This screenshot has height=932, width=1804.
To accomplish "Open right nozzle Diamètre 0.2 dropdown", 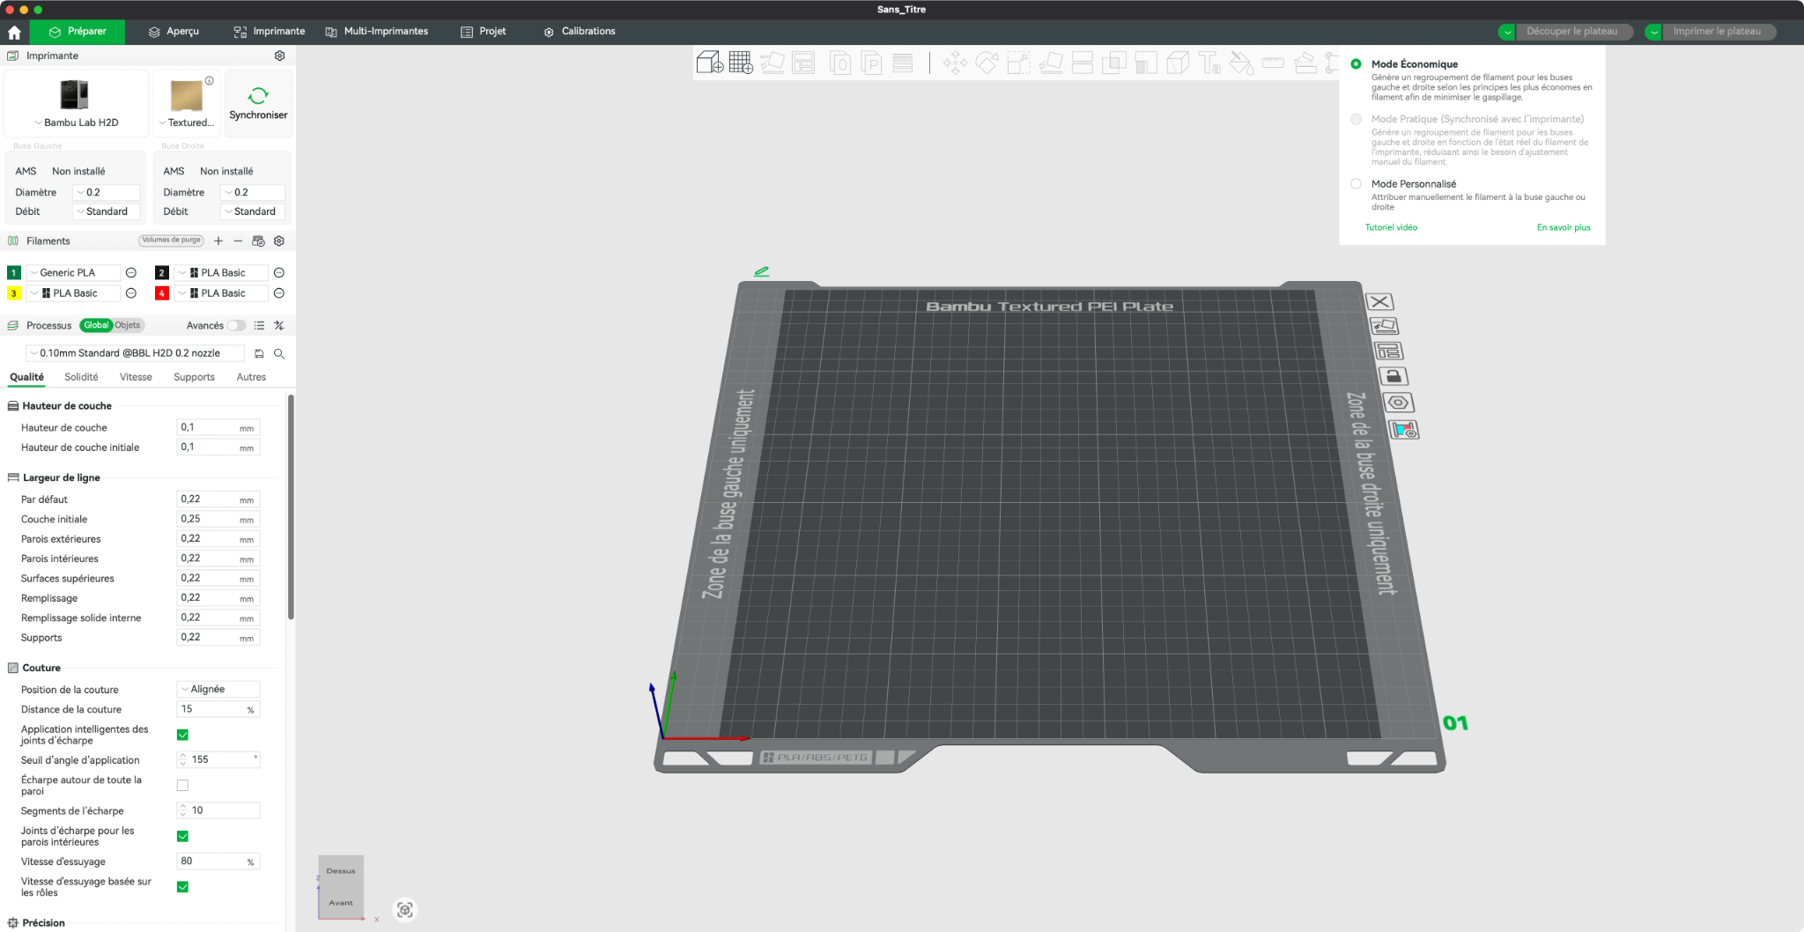I will [255, 192].
